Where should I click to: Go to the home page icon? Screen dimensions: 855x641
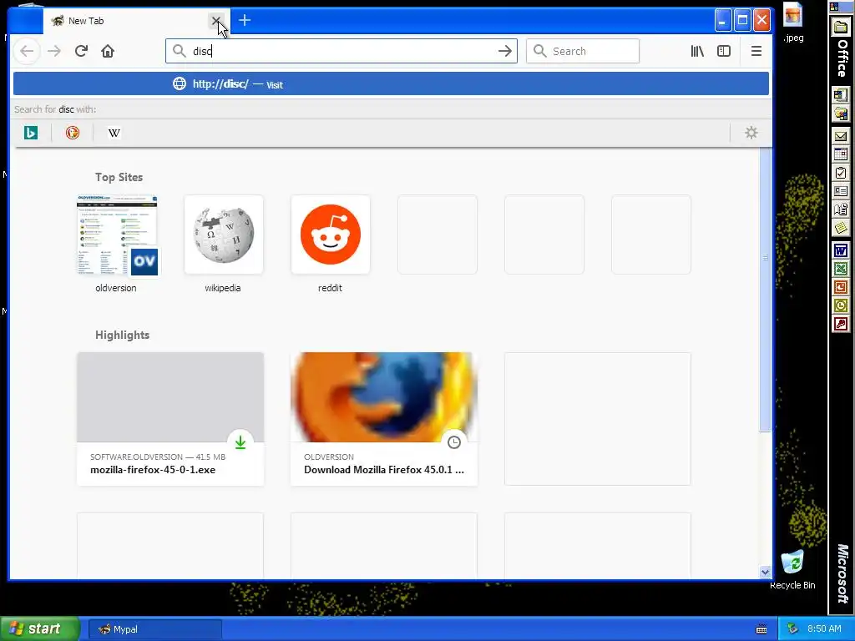point(108,51)
